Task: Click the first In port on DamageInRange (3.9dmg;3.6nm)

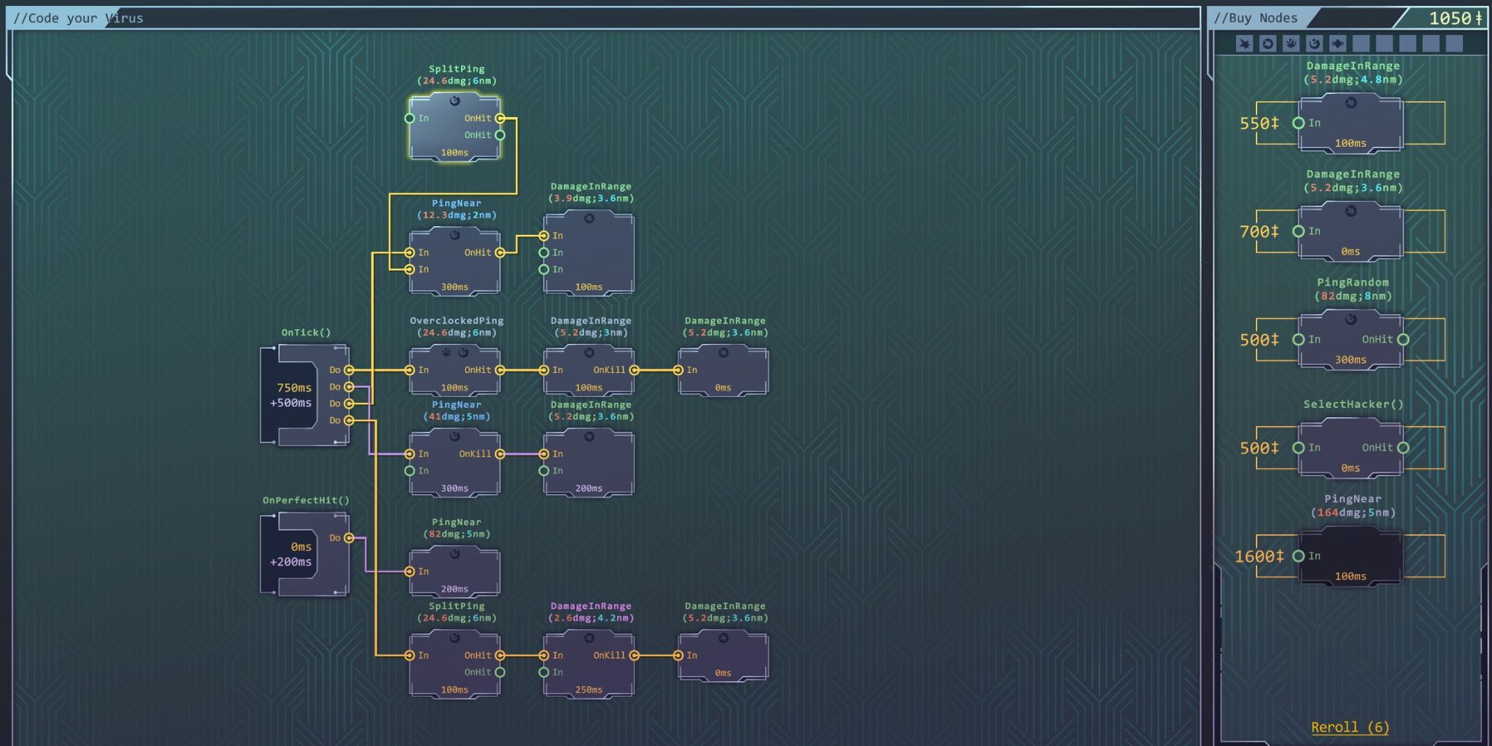Action: coord(544,236)
